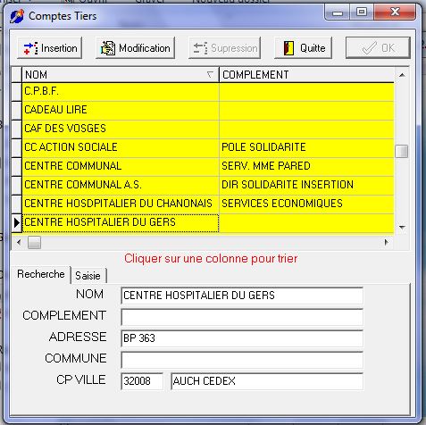
Task: Select the CAF DES VOSGES row
Action: [208, 129]
